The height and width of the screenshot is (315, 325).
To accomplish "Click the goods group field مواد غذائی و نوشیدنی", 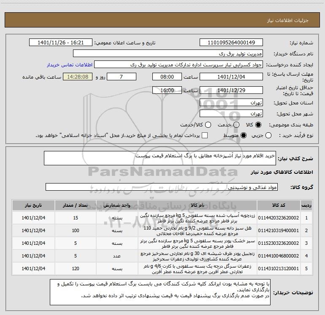I will 162,187.
